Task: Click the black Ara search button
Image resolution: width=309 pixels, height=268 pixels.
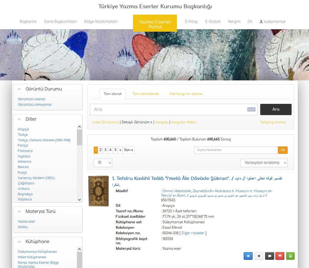Action: click(x=276, y=109)
